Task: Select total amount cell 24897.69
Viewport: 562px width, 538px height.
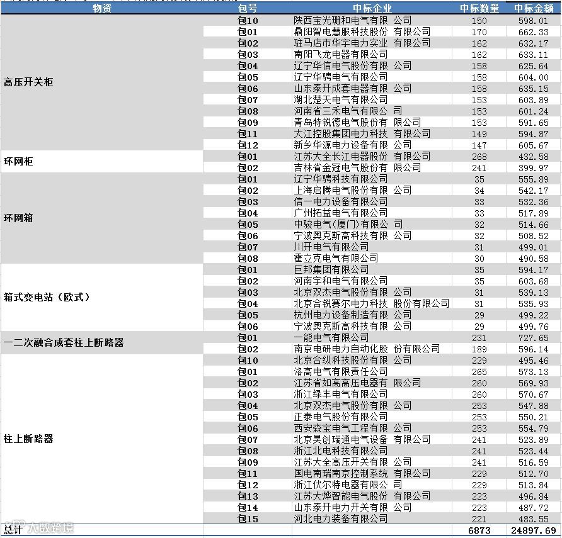Action: tap(534, 530)
